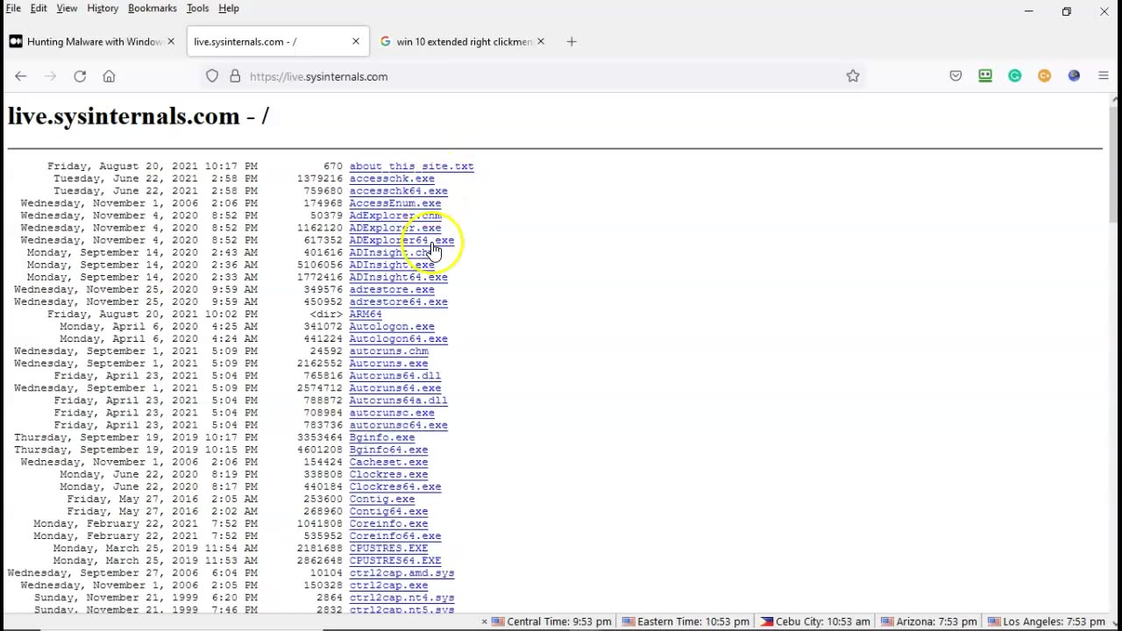
Task: Download ADInsight64.exe
Action: coord(398,277)
